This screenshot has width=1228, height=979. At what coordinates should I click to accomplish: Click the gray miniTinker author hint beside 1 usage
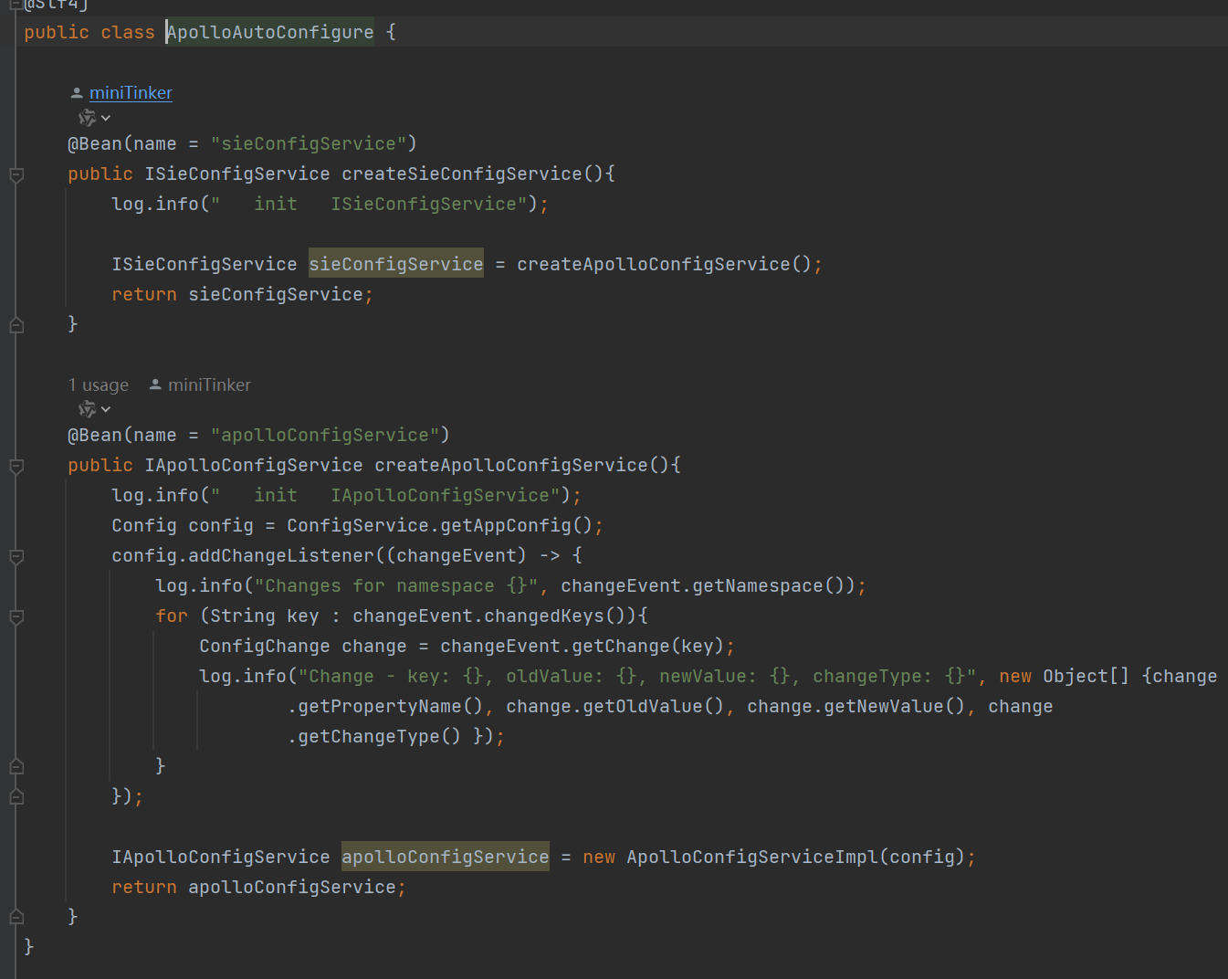(209, 384)
